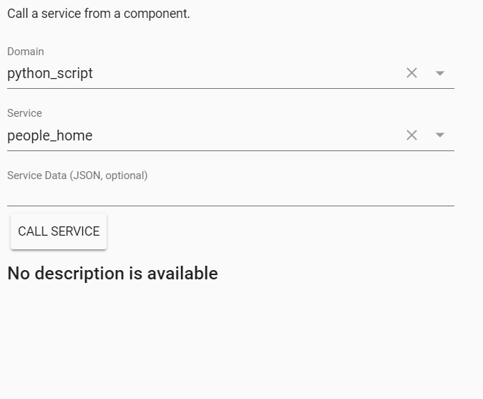The image size is (483, 399).
Task: Click the python_script text in Domain field
Action: pyautogui.click(x=50, y=73)
